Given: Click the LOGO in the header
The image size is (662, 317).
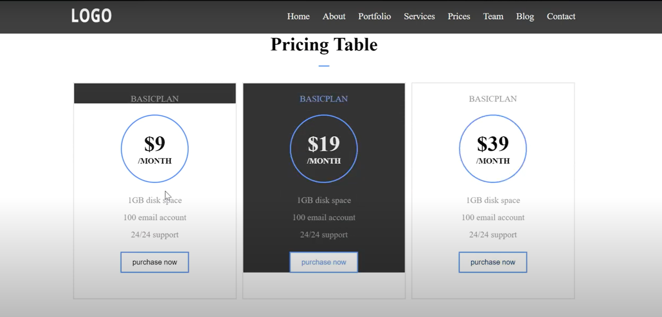Looking at the screenshot, I should [x=91, y=16].
